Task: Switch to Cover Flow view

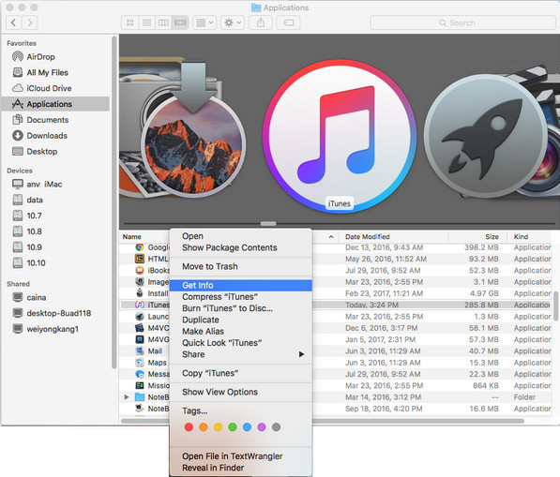Action: point(180,22)
